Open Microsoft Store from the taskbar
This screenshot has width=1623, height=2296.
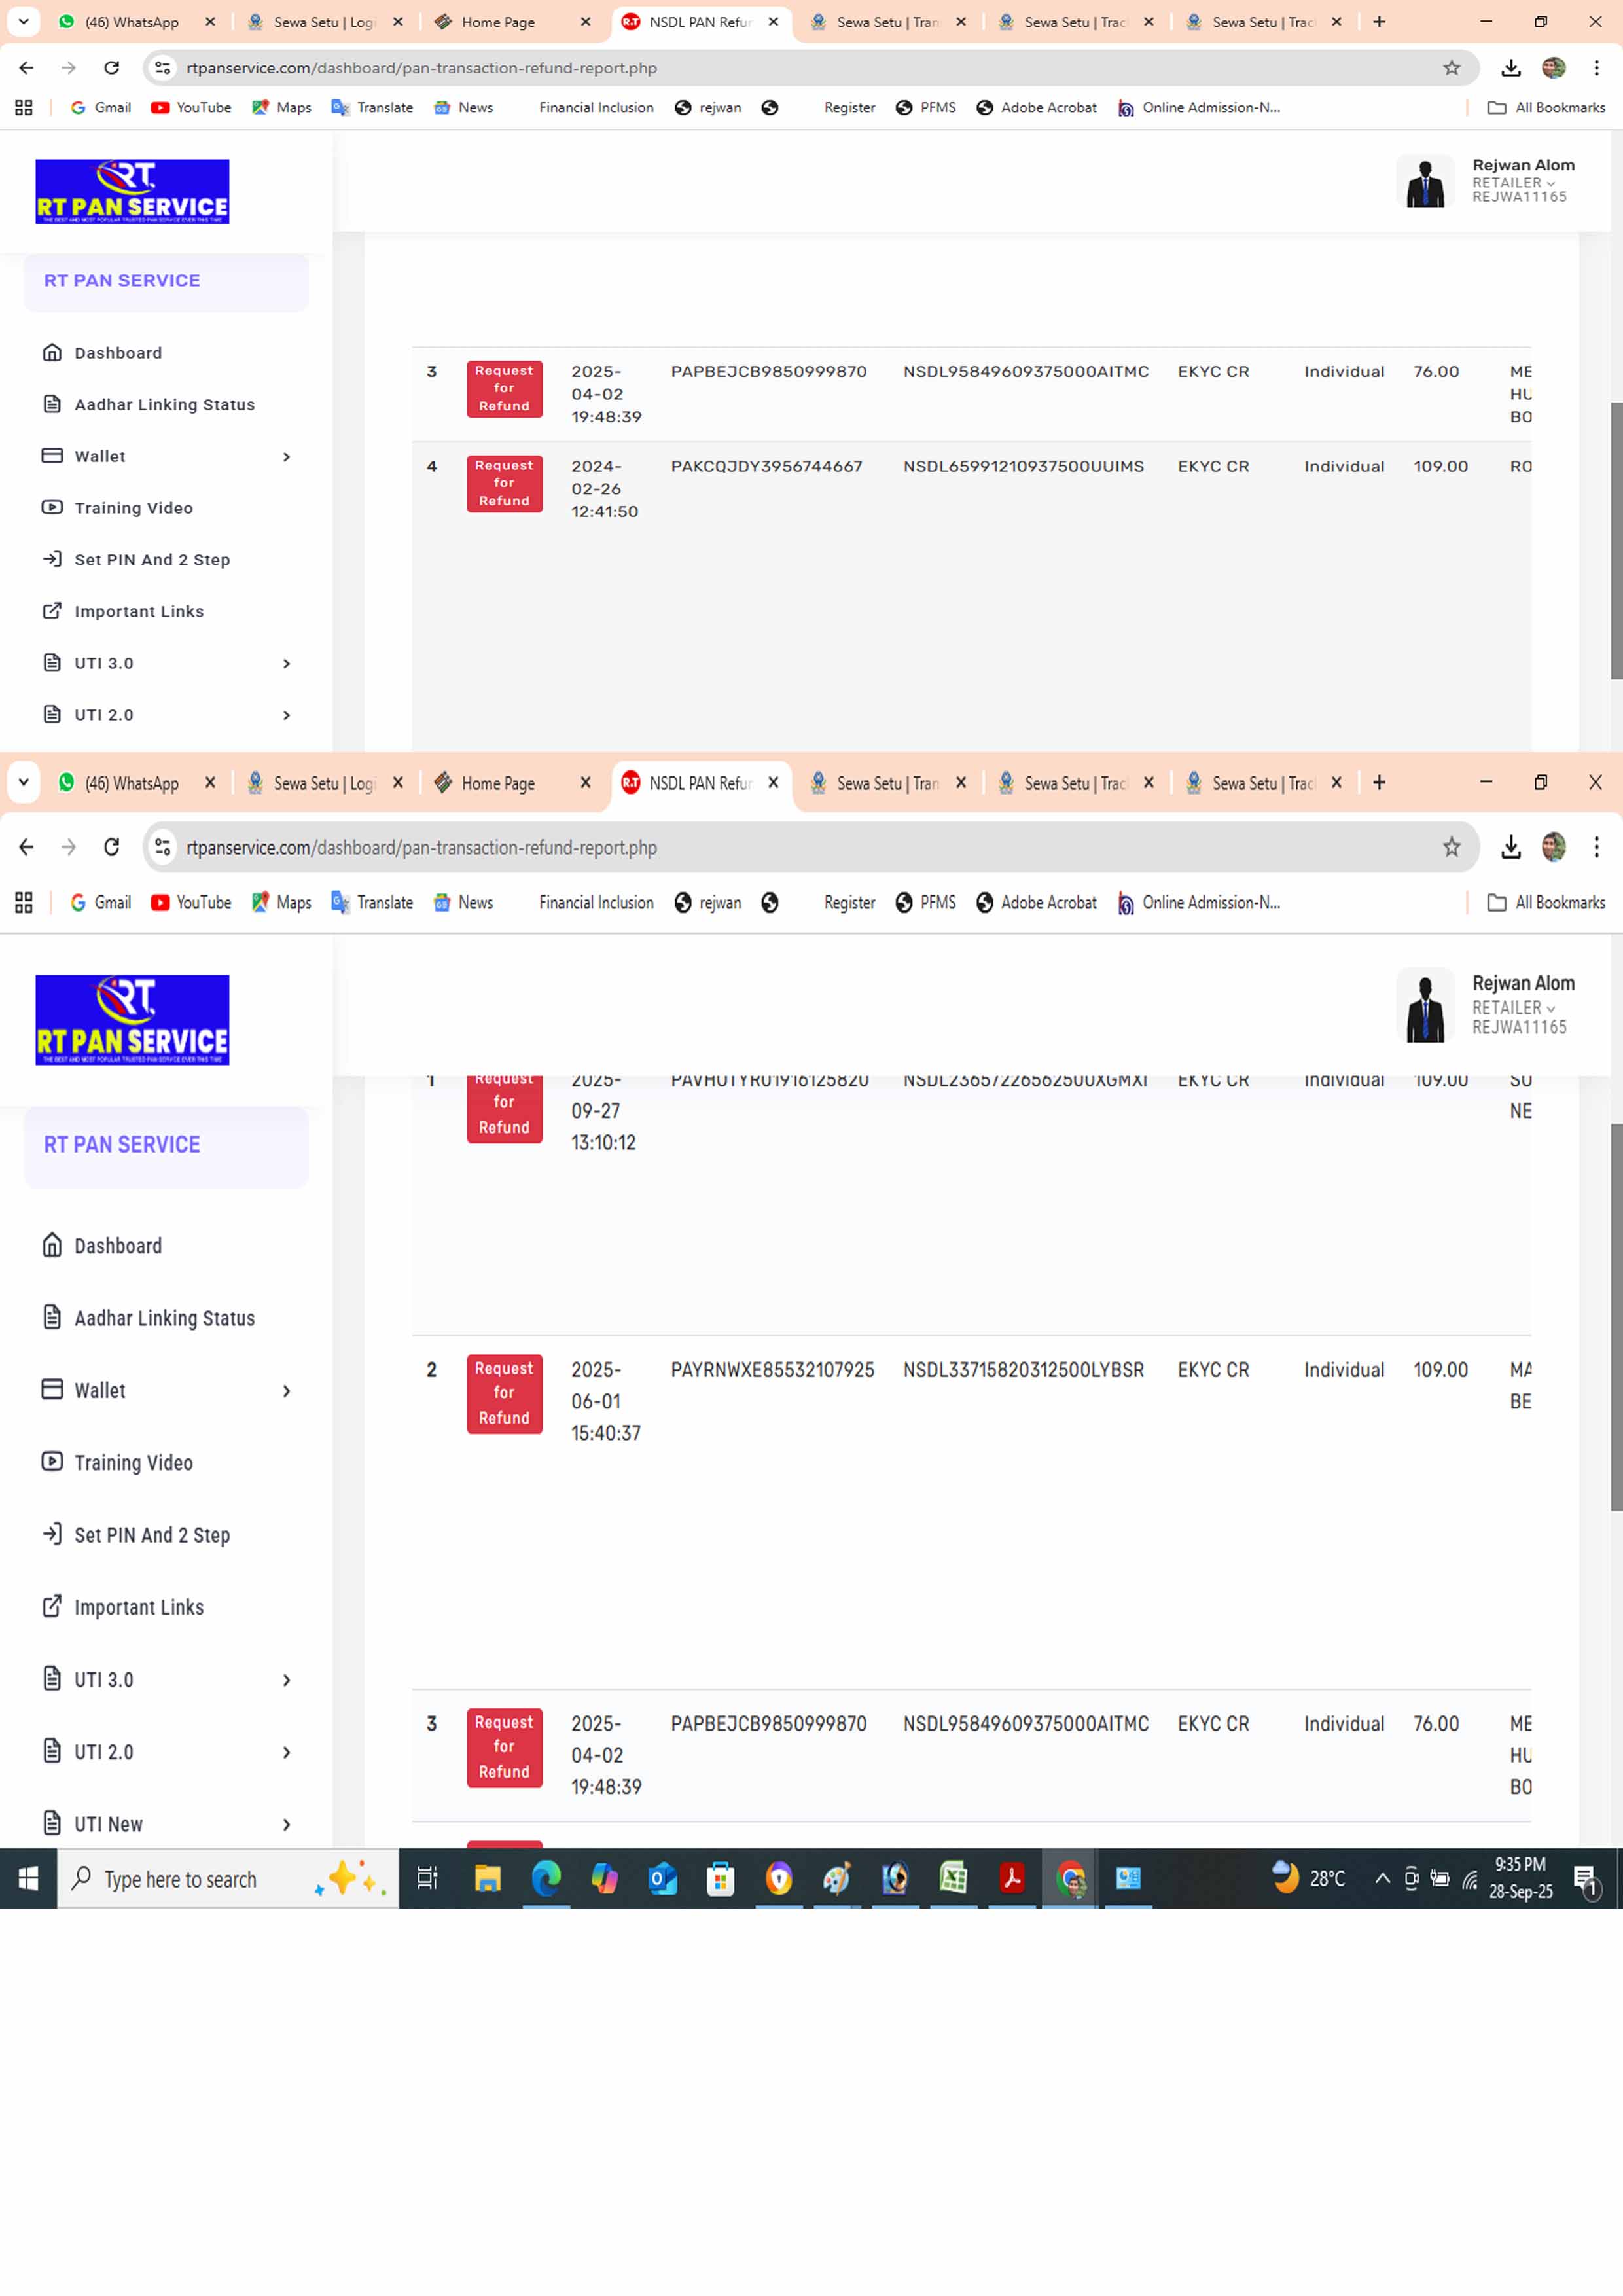point(720,1879)
